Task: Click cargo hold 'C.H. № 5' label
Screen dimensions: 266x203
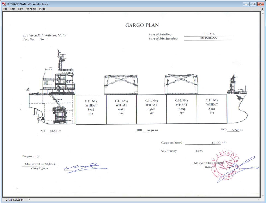Action: 91,101
